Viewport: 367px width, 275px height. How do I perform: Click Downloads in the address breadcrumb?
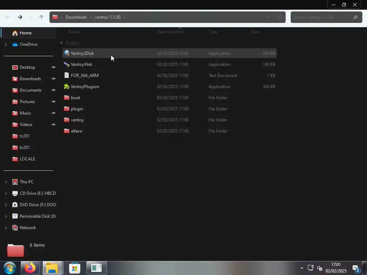click(76, 17)
